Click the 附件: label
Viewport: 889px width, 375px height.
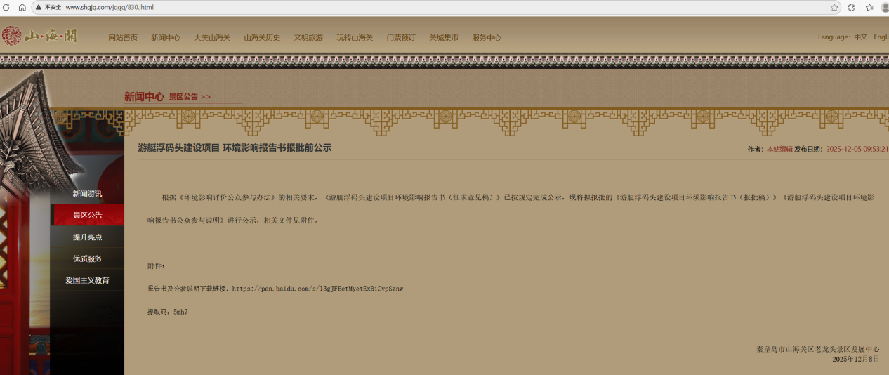[156, 266]
